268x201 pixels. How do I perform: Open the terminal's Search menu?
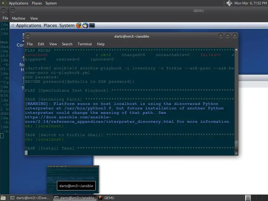[x=67, y=44]
